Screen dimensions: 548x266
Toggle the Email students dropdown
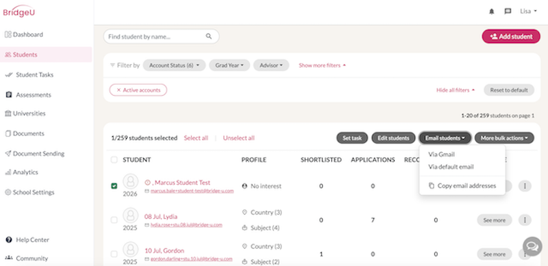445,138
